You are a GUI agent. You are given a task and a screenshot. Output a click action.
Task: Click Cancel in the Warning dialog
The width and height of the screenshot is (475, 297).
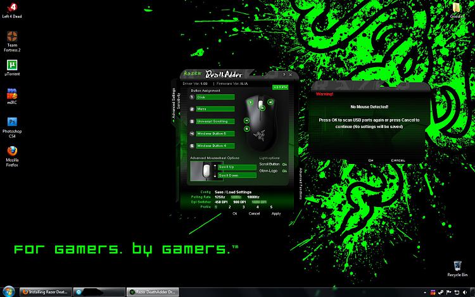pyautogui.click(x=398, y=160)
